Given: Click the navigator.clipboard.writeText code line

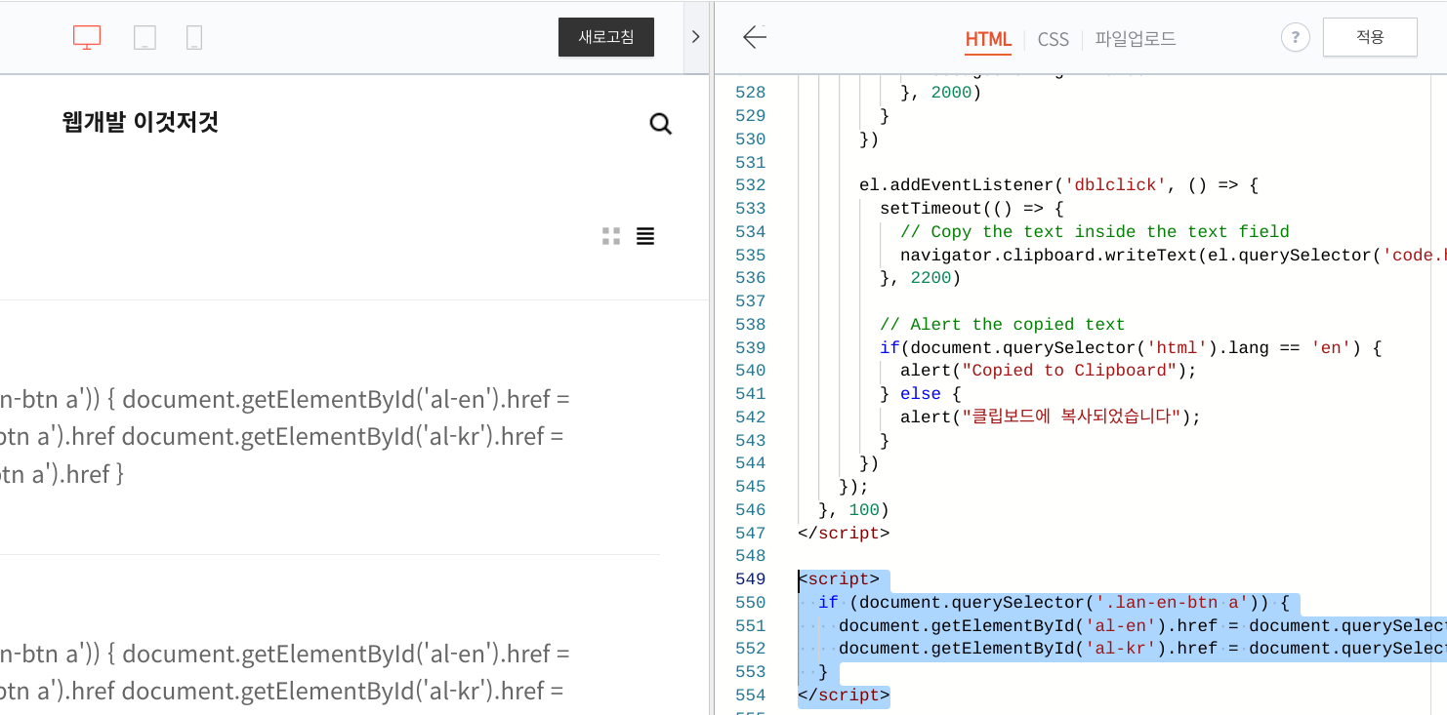Looking at the screenshot, I should pyautogui.click(x=1174, y=256).
